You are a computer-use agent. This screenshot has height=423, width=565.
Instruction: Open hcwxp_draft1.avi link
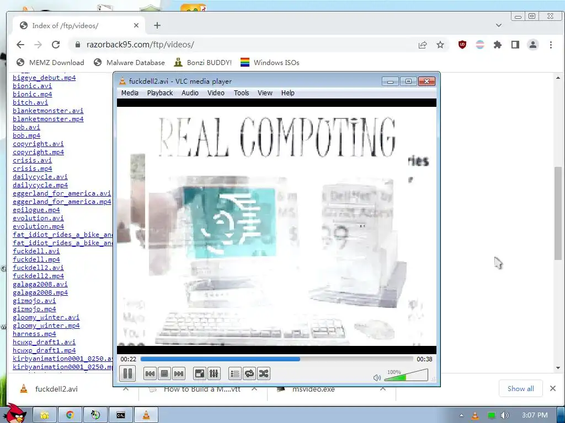44,342
